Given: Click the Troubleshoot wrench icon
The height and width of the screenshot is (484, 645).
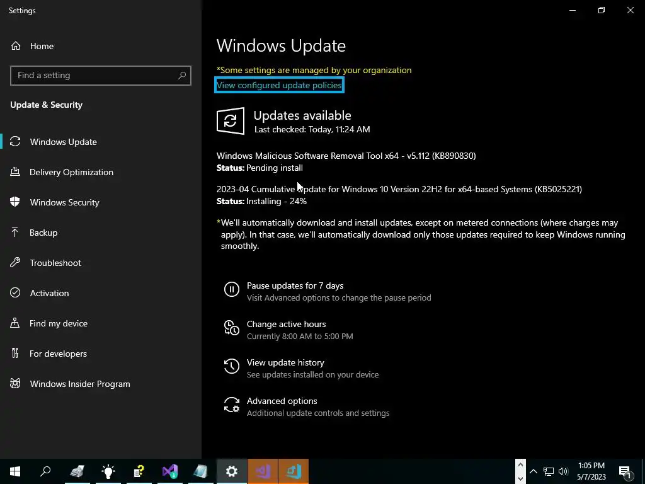Looking at the screenshot, I should 15,263.
